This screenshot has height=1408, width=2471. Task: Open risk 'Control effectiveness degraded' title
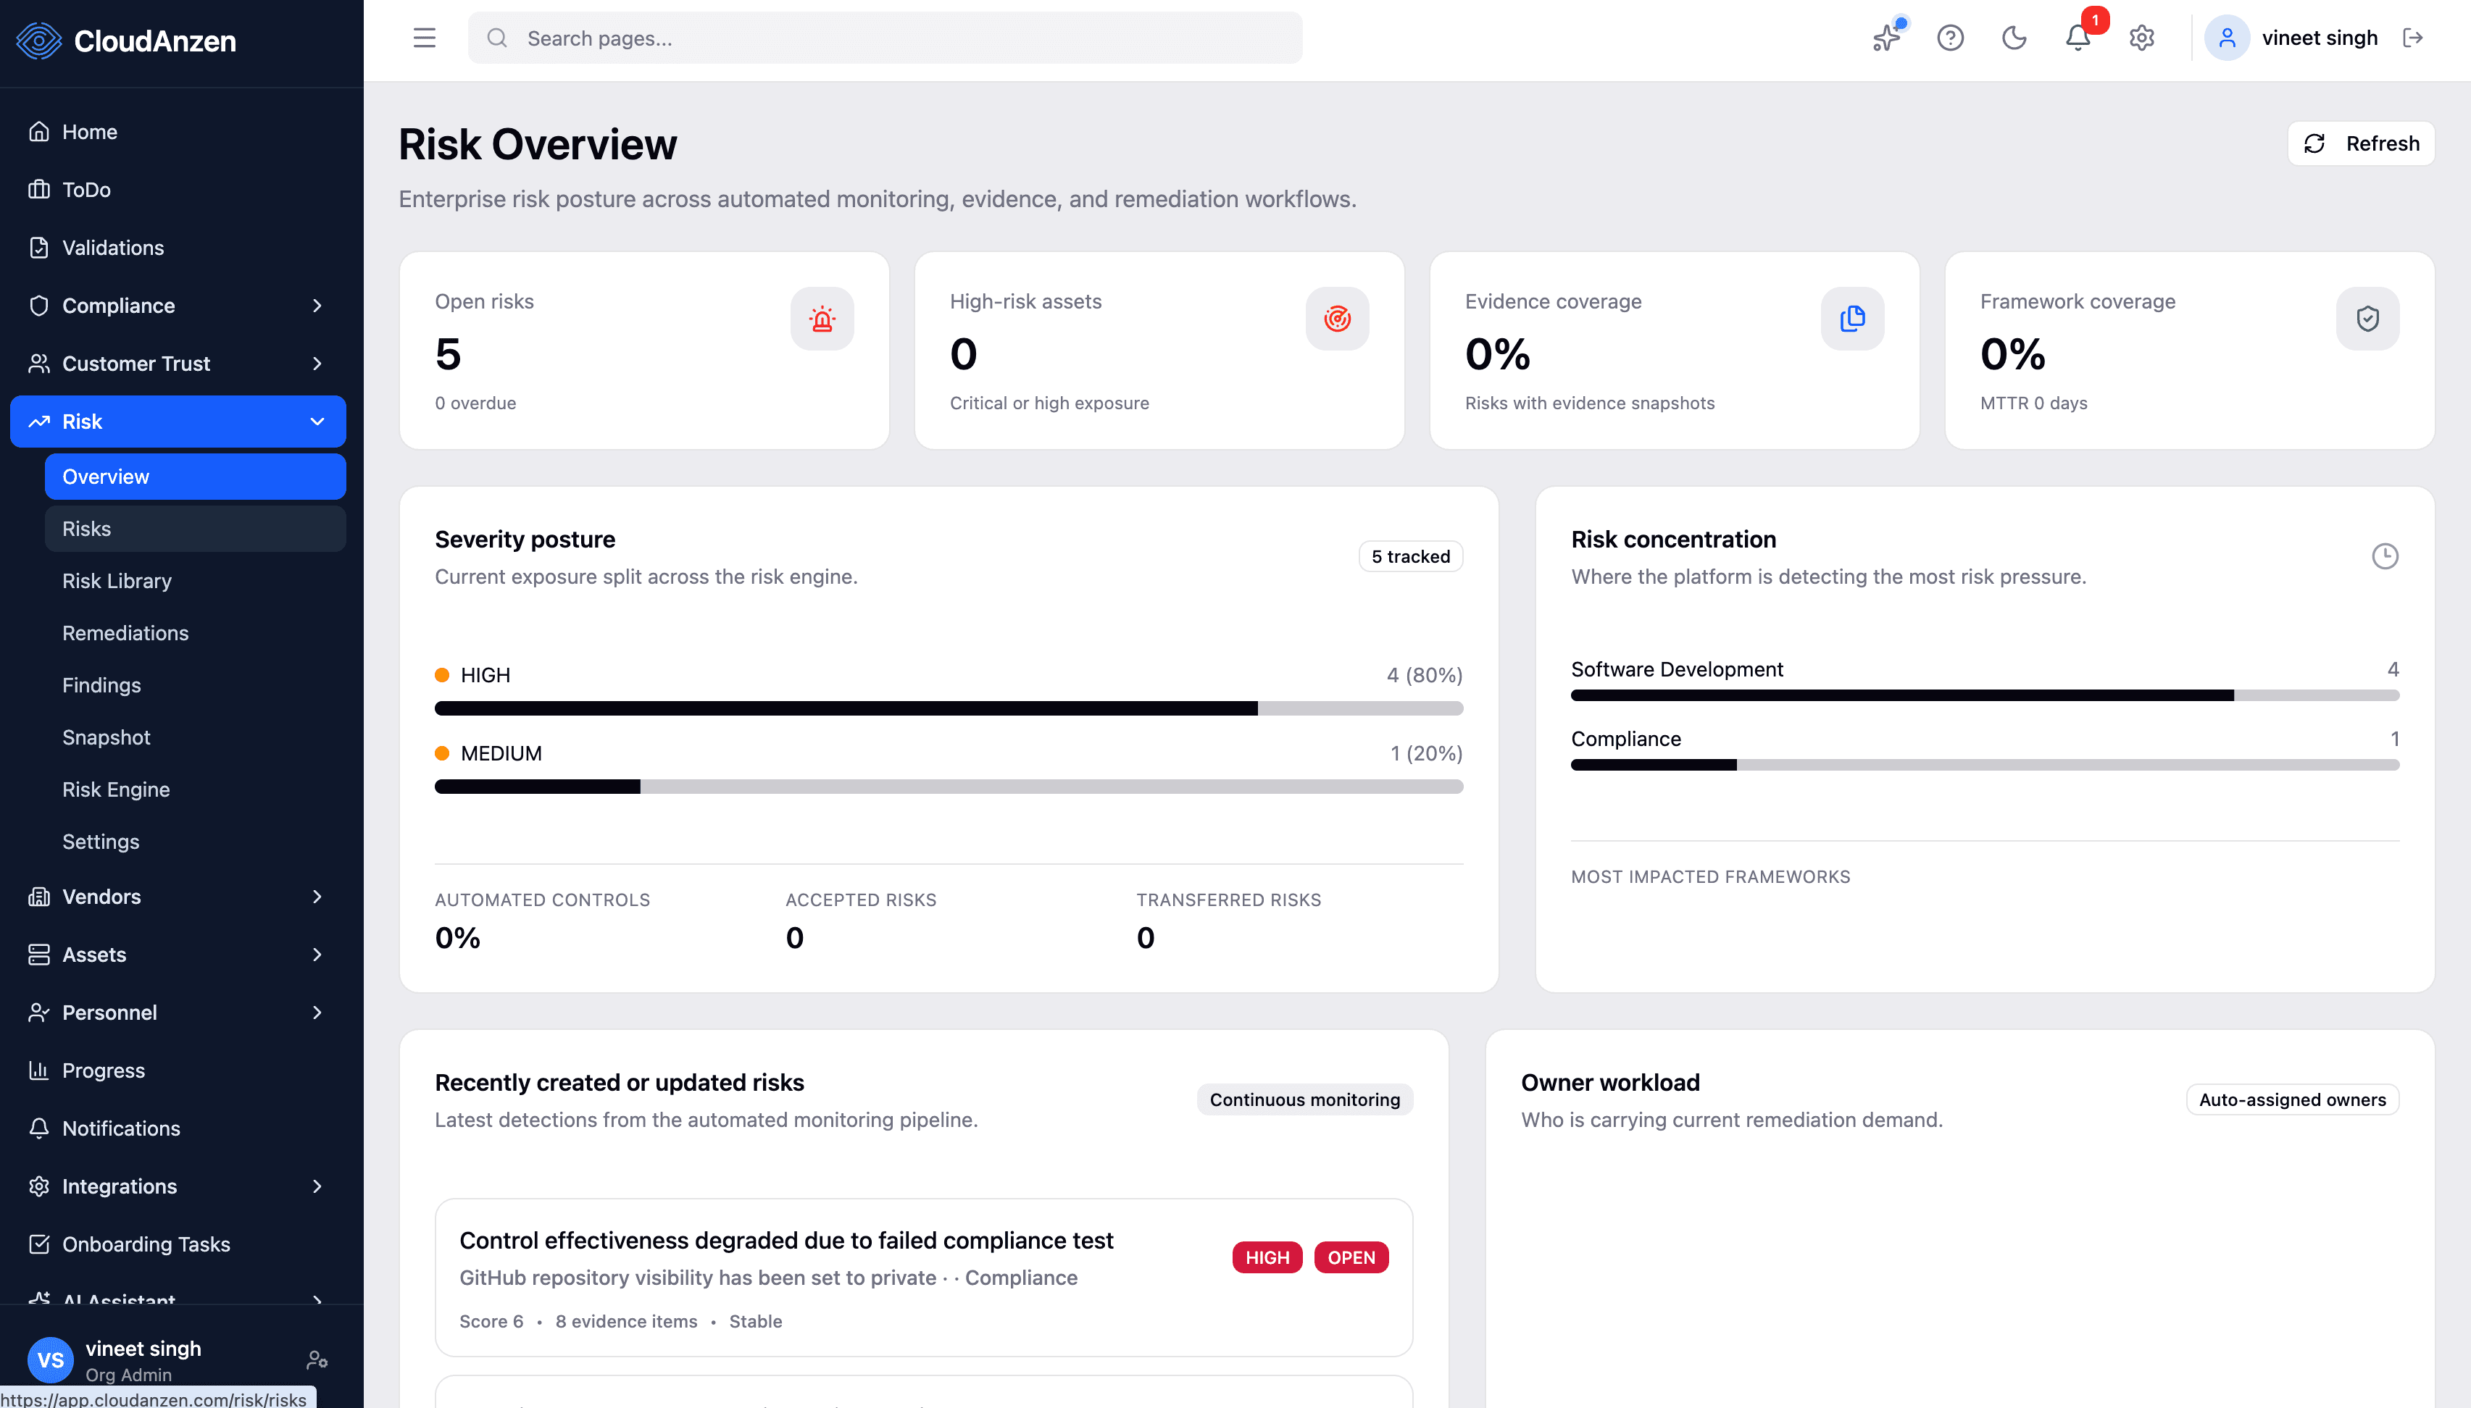point(786,1241)
